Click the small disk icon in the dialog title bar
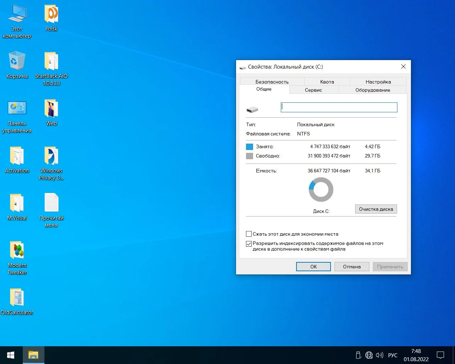Viewport: 455px width, 364px height. click(243, 67)
